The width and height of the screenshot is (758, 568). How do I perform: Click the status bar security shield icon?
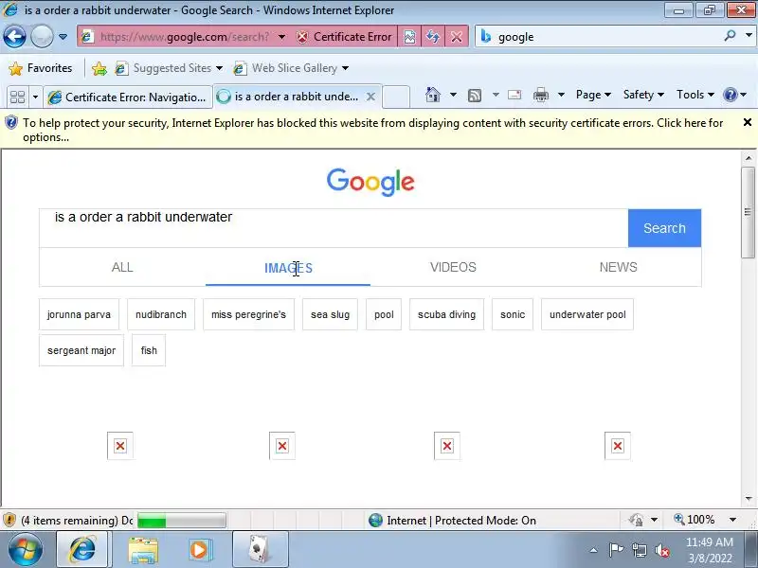(x=9, y=520)
